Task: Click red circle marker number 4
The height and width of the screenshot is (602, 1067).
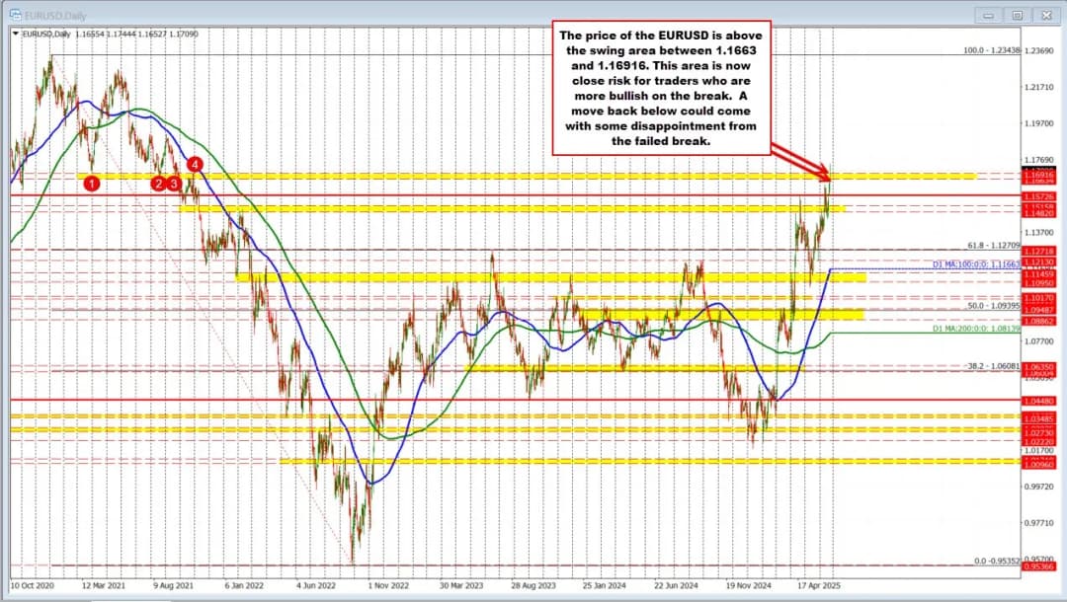Action: (x=196, y=164)
